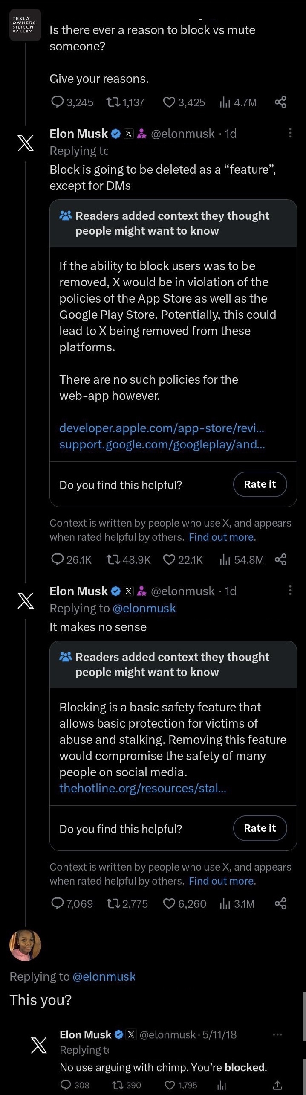The width and height of the screenshot is (306, 1095).
Task: Open the support.google.com googleplay link
Action: click(162, 444)
